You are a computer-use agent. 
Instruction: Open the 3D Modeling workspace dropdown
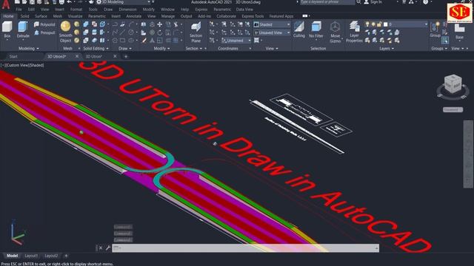pos(124,2)
